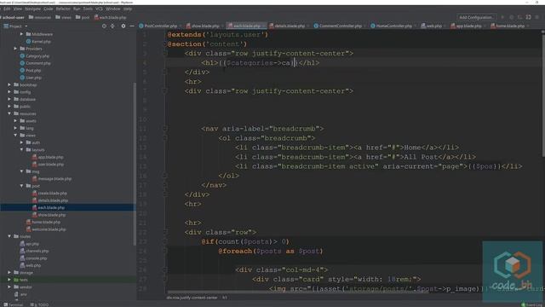Expand the assets folder
The height and width of the screenshot is (307, 545).
point(15,121)
